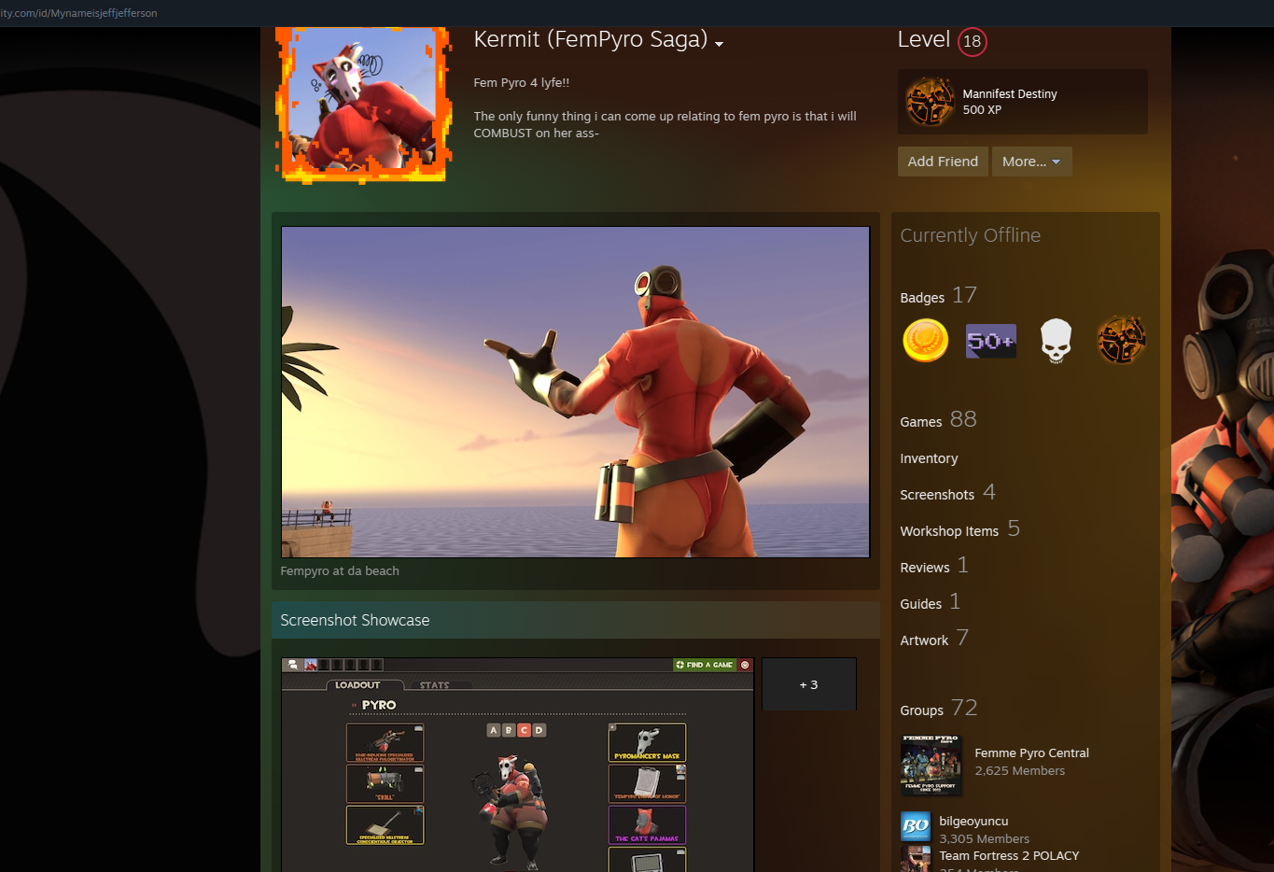Open the Team Fortress 2 POLACY group link
The height and width of the screenshot is (872, 1274).
click(1009, 855)
